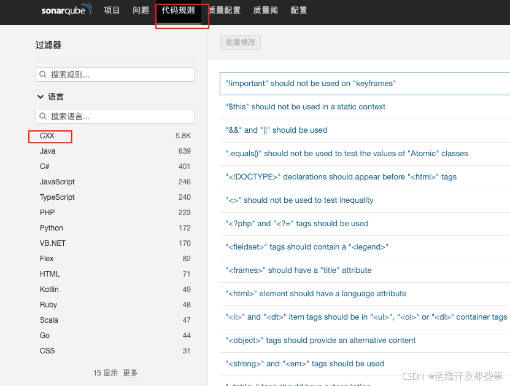This screenshot has width=510, height=386.
Task: Open the "<strong>" and "<em>" tags rule
Action: (x=304, y=363)
